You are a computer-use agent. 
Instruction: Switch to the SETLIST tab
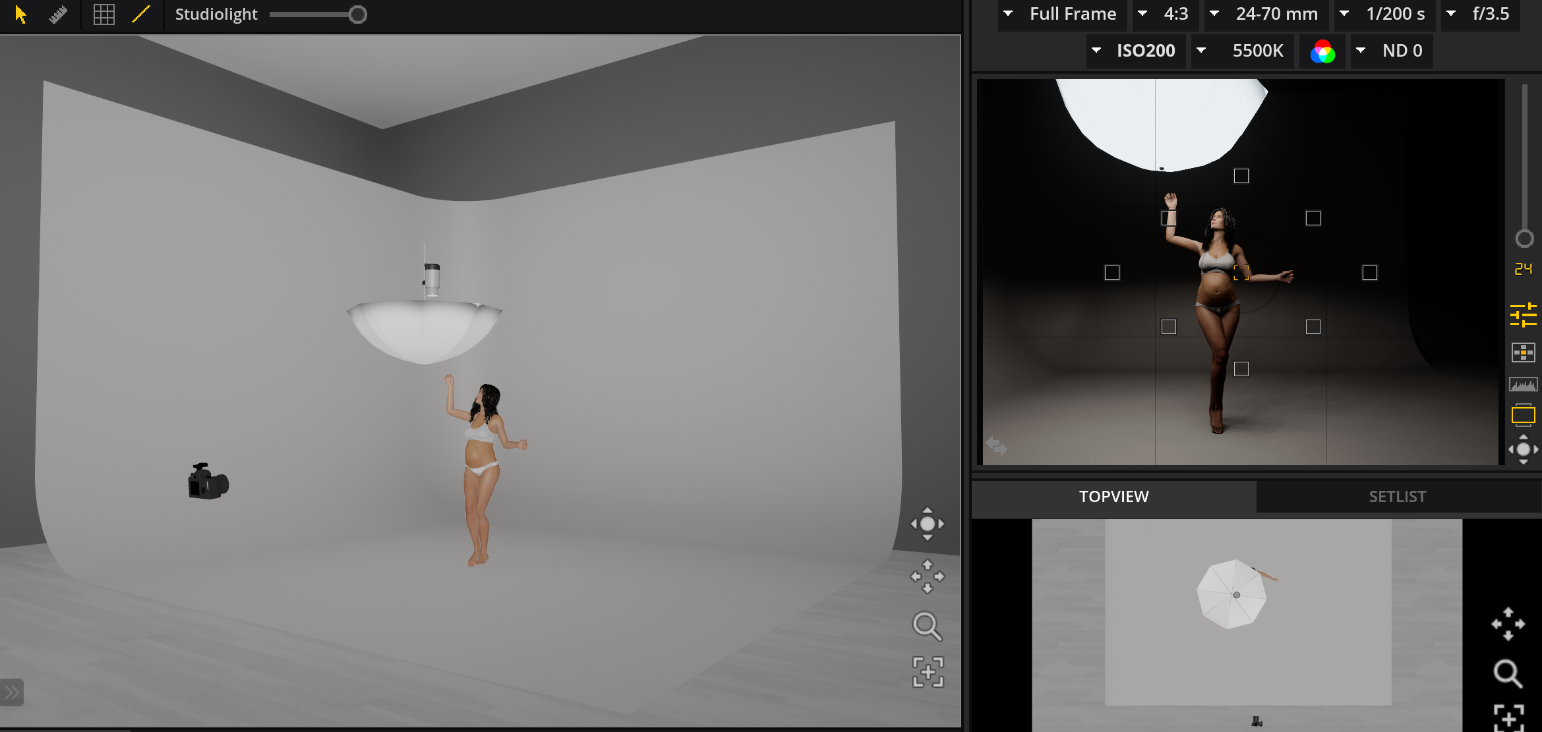[1397, 497]
